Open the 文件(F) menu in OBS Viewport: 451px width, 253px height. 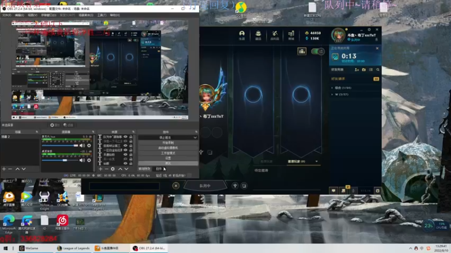click(7, 15)
